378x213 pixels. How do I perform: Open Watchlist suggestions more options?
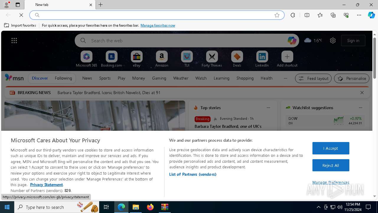coord(360,108)
